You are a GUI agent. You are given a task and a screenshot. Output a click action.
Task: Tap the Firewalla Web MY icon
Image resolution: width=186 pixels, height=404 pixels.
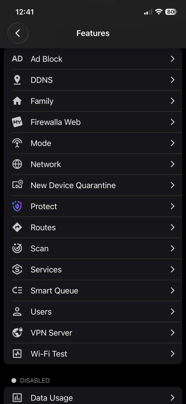pos(17,122)
